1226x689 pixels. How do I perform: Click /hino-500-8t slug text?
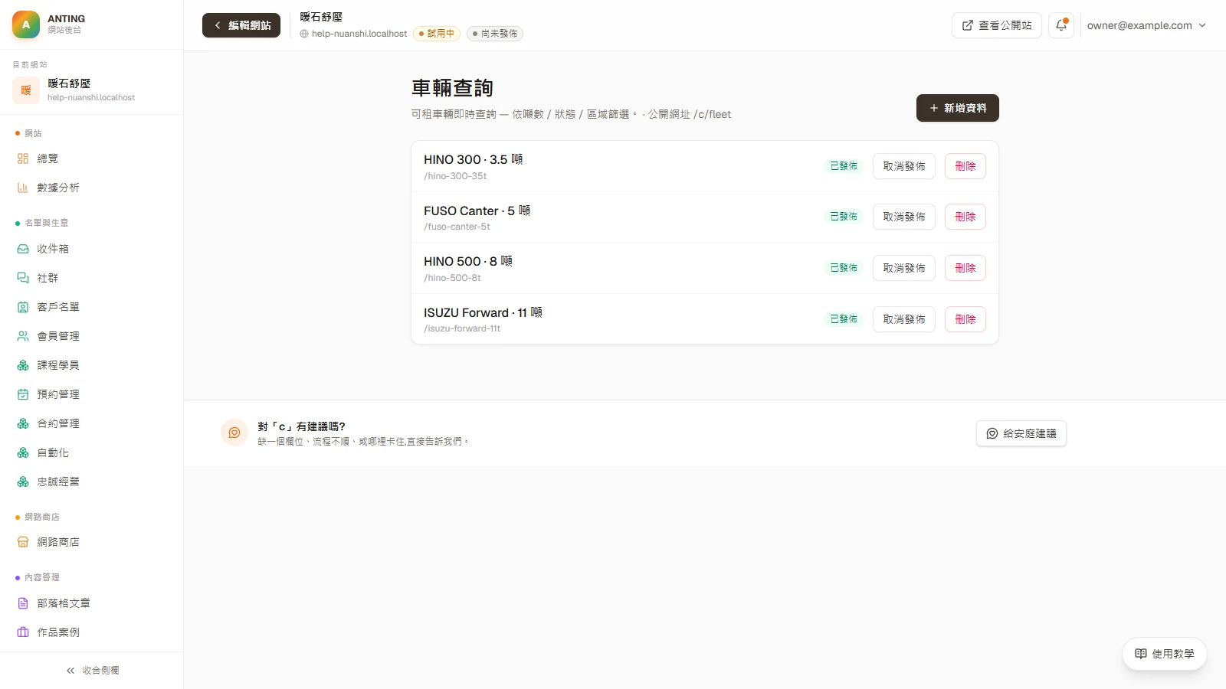452,278
